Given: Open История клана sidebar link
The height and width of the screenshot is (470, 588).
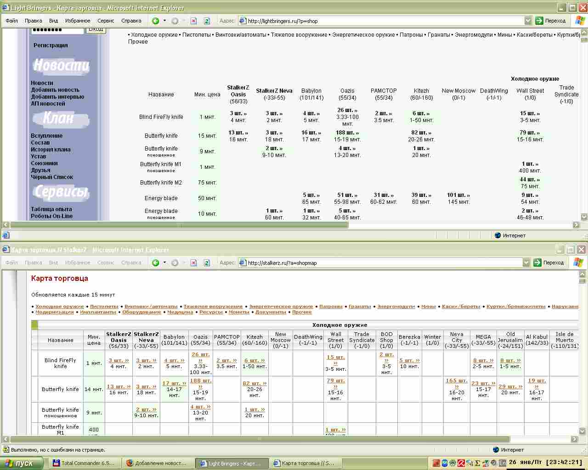Looking at the screenshot, I should (x=51, y=150).
